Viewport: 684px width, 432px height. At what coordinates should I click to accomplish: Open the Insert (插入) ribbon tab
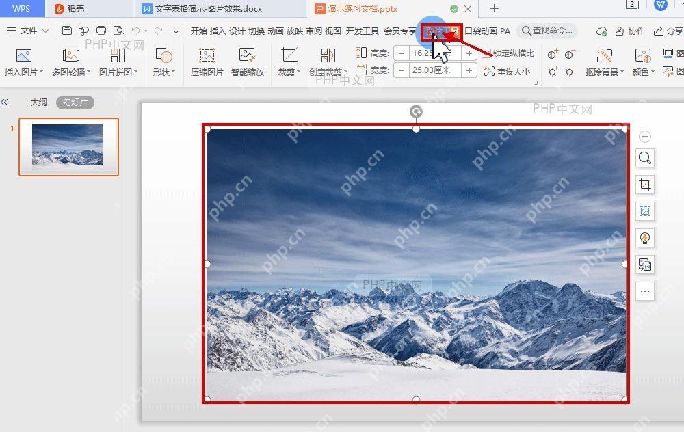[x=218, y=31]
